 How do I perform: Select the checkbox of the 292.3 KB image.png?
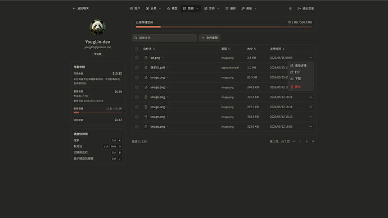(x=137, y=107)
